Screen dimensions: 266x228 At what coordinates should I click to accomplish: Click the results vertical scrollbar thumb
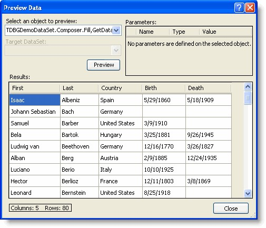pyautogui.click(x=248, y=98)
